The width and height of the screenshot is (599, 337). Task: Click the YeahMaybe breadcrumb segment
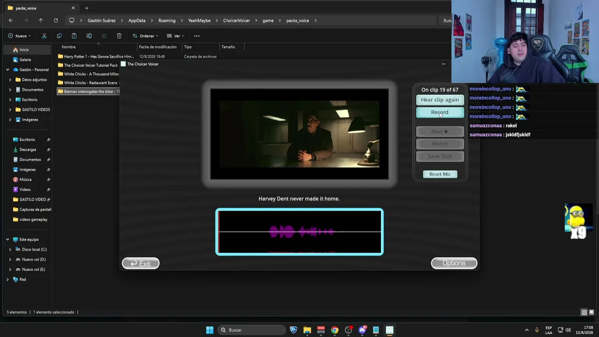click(199, 21)
